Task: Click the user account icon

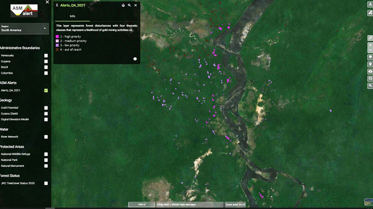Action: [x=370, y=3]
